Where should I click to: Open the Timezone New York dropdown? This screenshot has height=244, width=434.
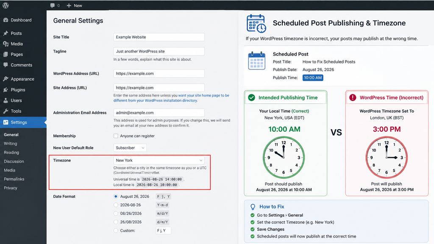pos(159,160)
